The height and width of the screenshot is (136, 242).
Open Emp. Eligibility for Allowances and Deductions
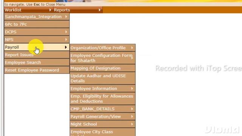tap(102, 99)
